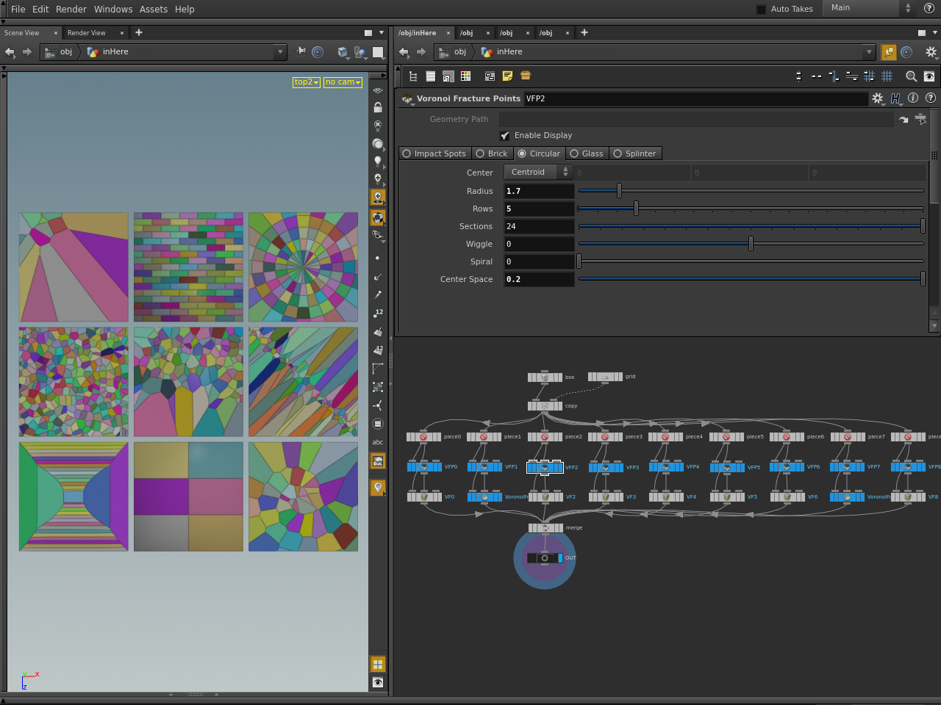Go back in network pane navigation

(x=404, y=52)
